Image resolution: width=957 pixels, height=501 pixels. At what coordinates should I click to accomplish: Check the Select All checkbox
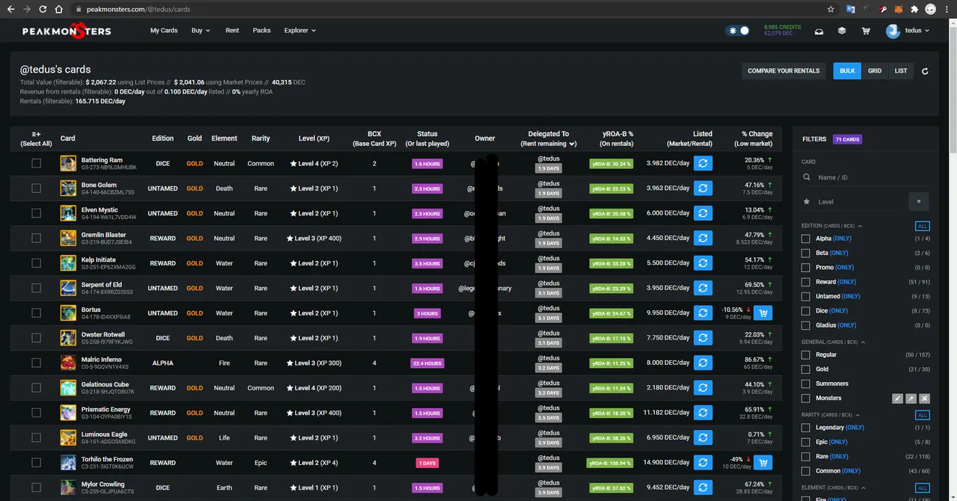point(36,138)
